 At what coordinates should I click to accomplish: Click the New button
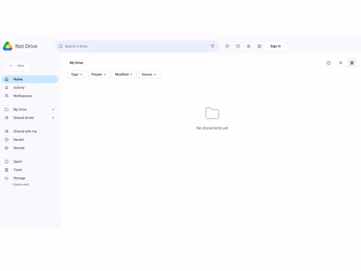(x=16, y=66)
